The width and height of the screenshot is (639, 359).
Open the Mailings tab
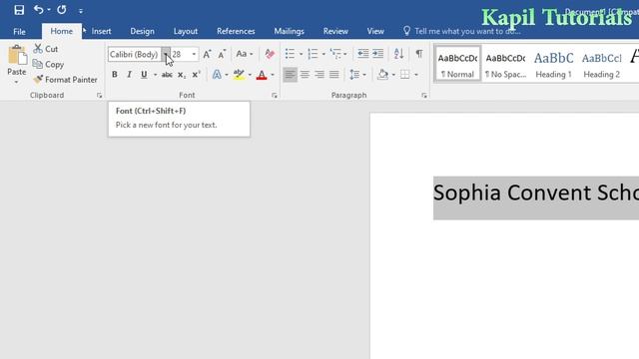pyautogui.click(x=289, y=31)
